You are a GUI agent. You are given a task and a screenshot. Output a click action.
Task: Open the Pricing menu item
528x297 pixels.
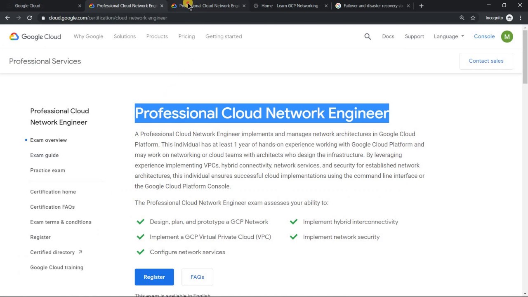point(186,36)
